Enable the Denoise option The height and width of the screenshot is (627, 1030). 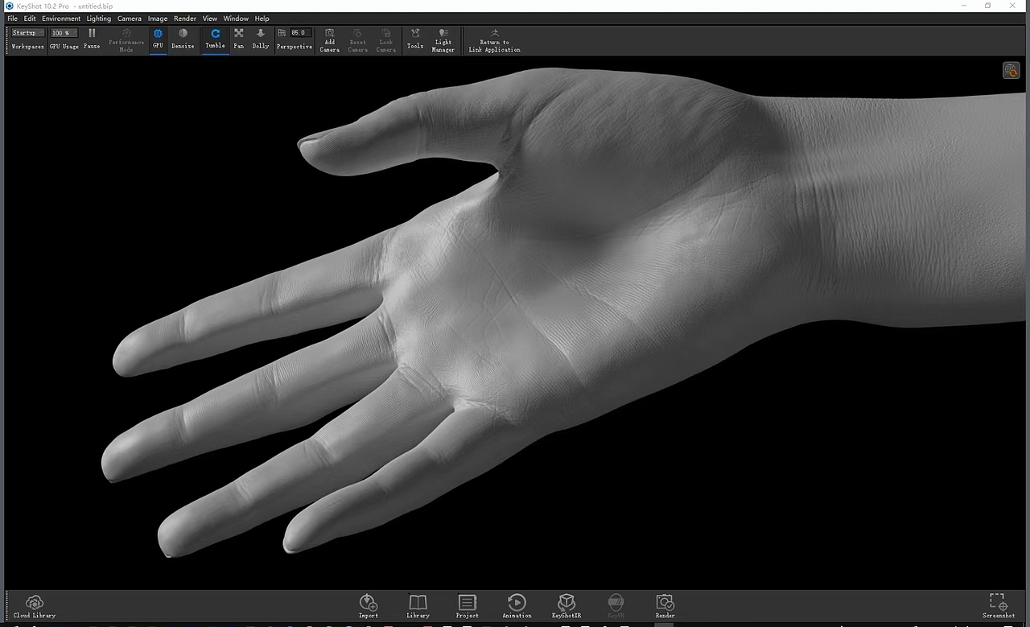click(x=183, y=38)
